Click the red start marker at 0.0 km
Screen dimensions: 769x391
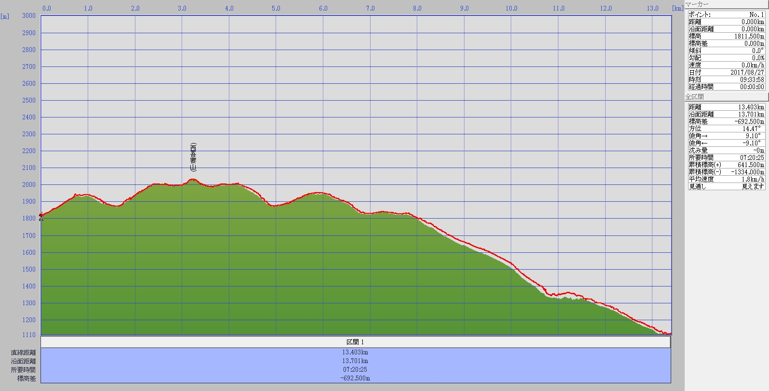point(41,216)
